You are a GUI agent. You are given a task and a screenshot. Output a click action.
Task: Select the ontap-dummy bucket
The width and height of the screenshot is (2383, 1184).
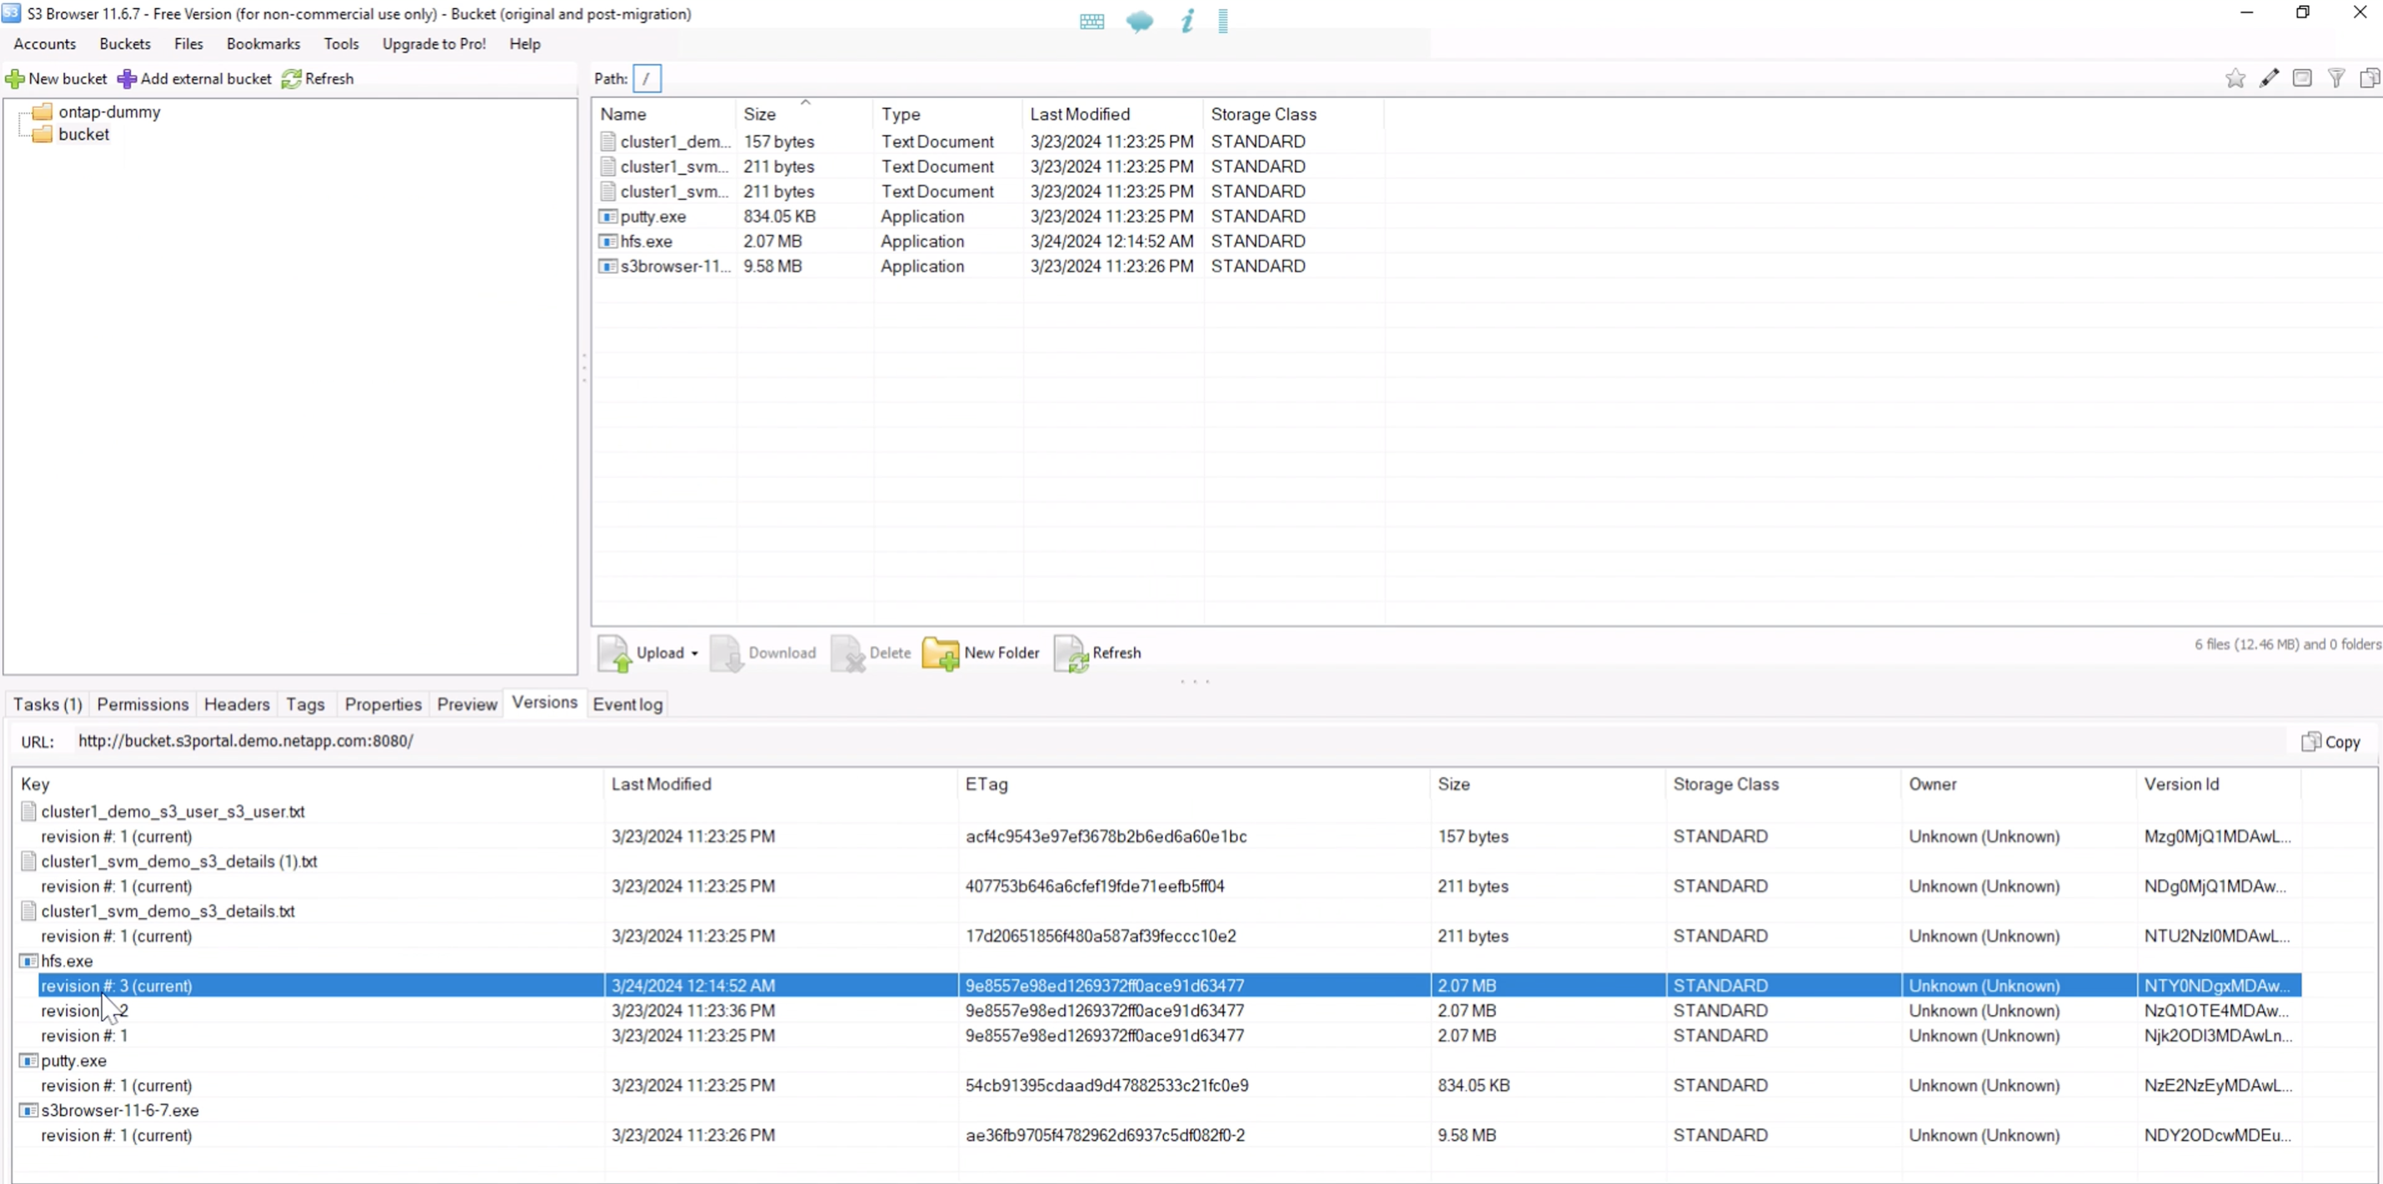(109, 112)
